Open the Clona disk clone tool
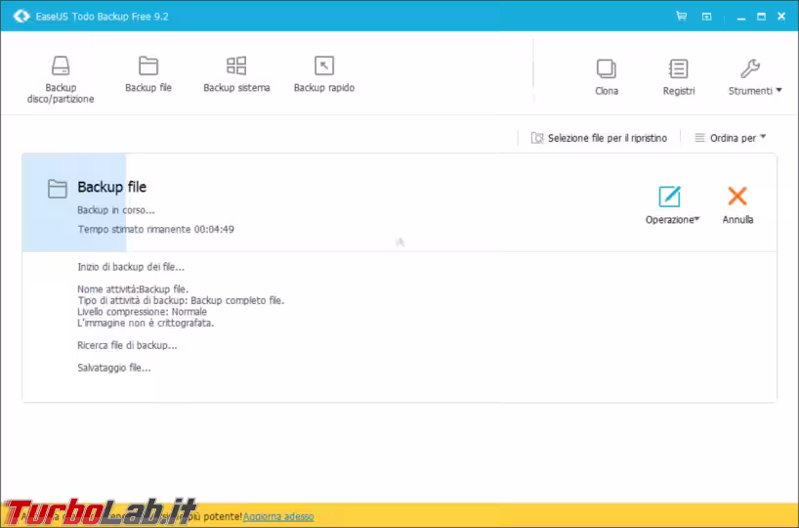Screen dimensions: 799x528 click(607, 77)
